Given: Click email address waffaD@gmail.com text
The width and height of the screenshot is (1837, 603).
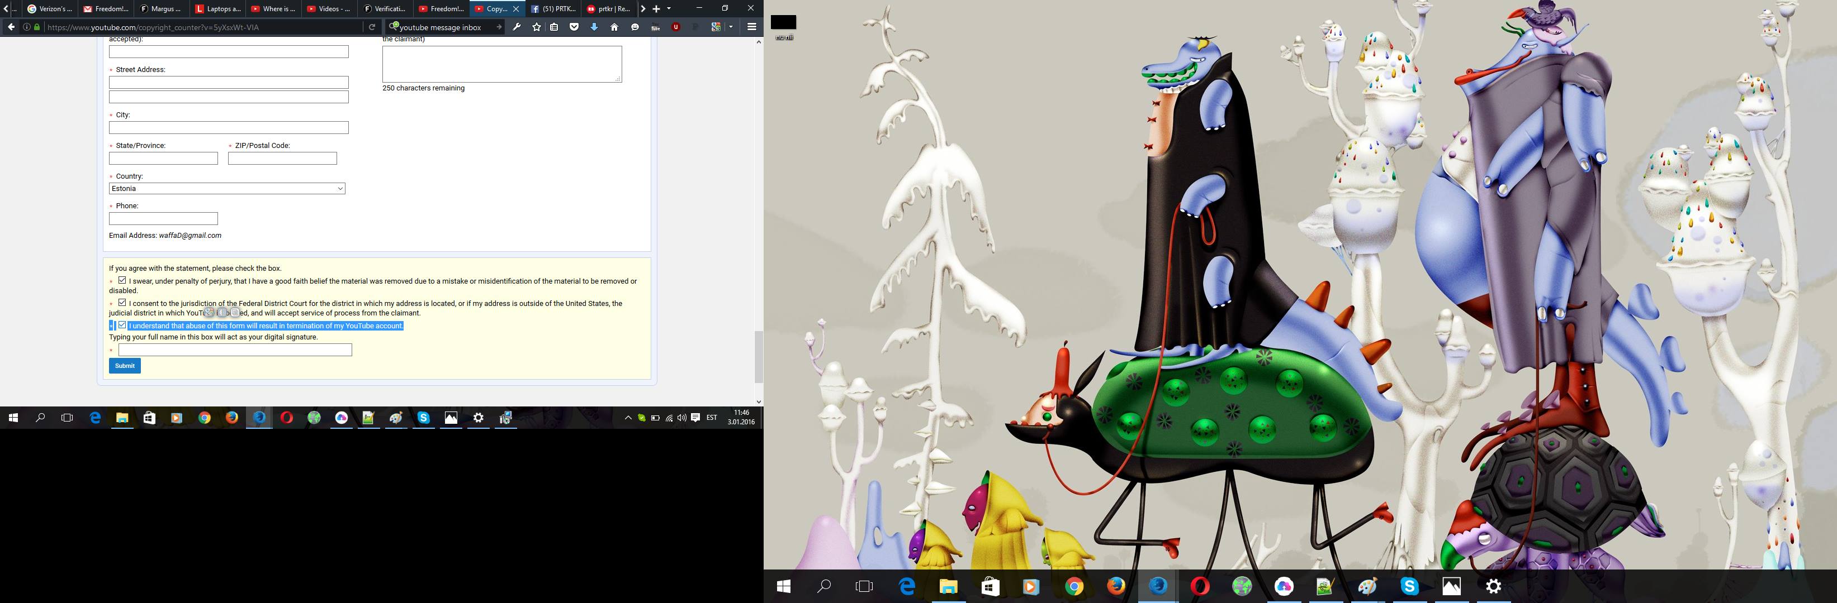Looking at the screenshot, I should click(190, 236).
